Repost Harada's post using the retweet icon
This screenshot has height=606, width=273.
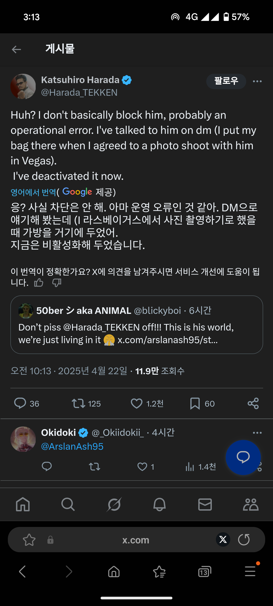coord(78,403)
